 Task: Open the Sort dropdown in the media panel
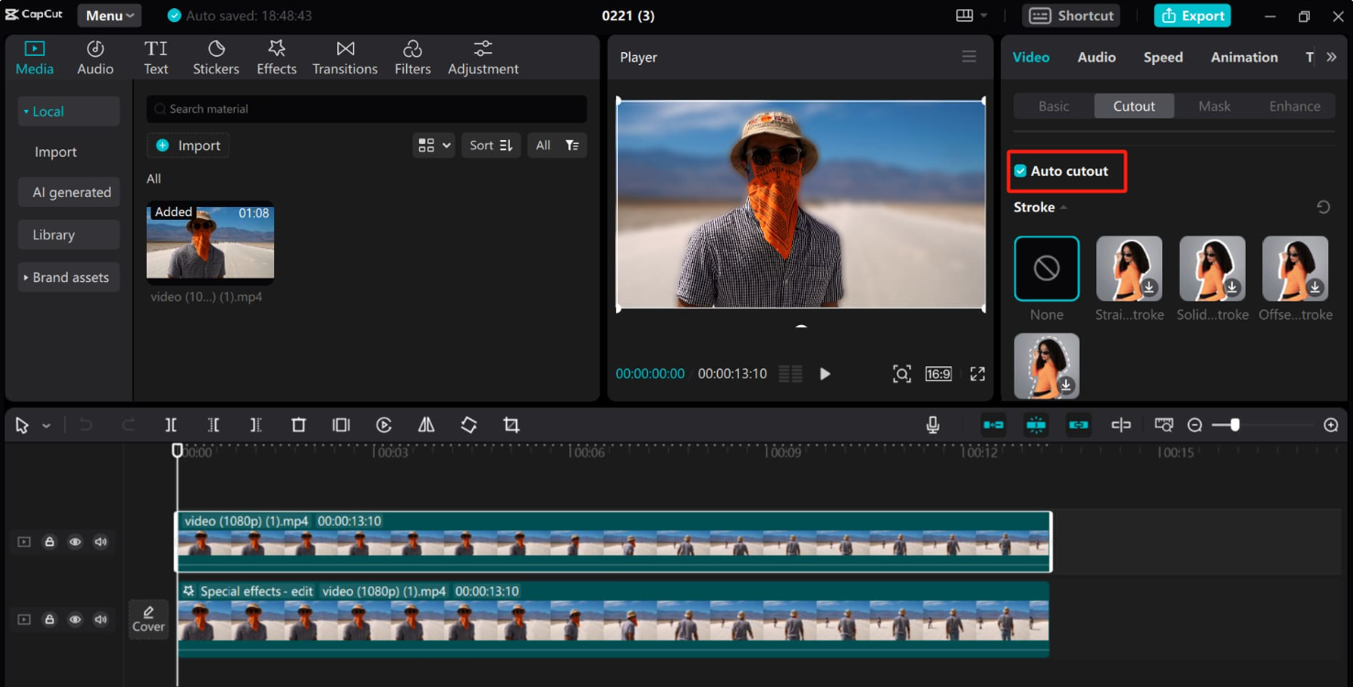point(490,145)
